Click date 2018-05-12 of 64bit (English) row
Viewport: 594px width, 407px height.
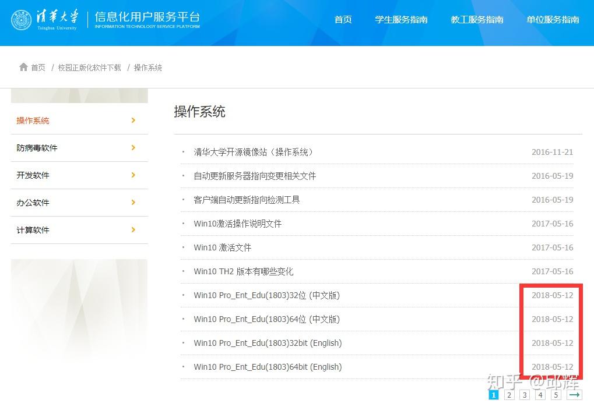tap(553, 366)
